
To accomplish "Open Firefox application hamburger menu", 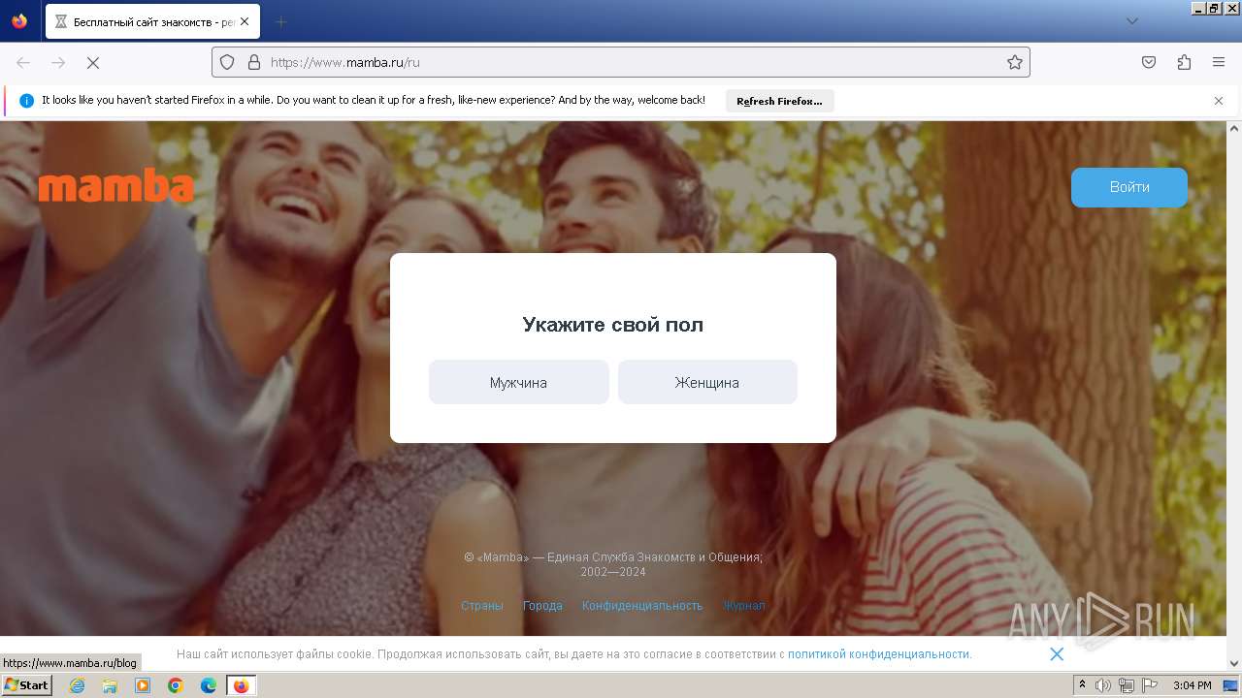I will pyautogui.click(x=1219, y=62).
